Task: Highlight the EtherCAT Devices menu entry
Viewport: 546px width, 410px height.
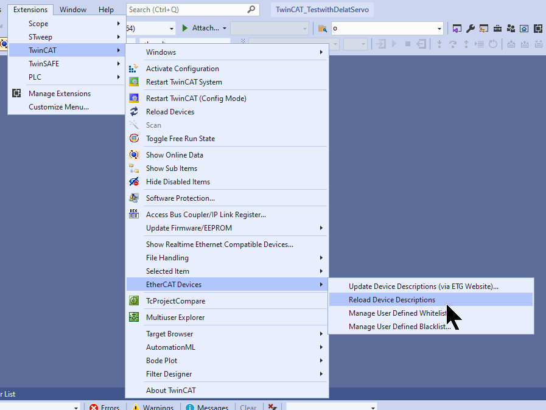Action: coord(226,284)
